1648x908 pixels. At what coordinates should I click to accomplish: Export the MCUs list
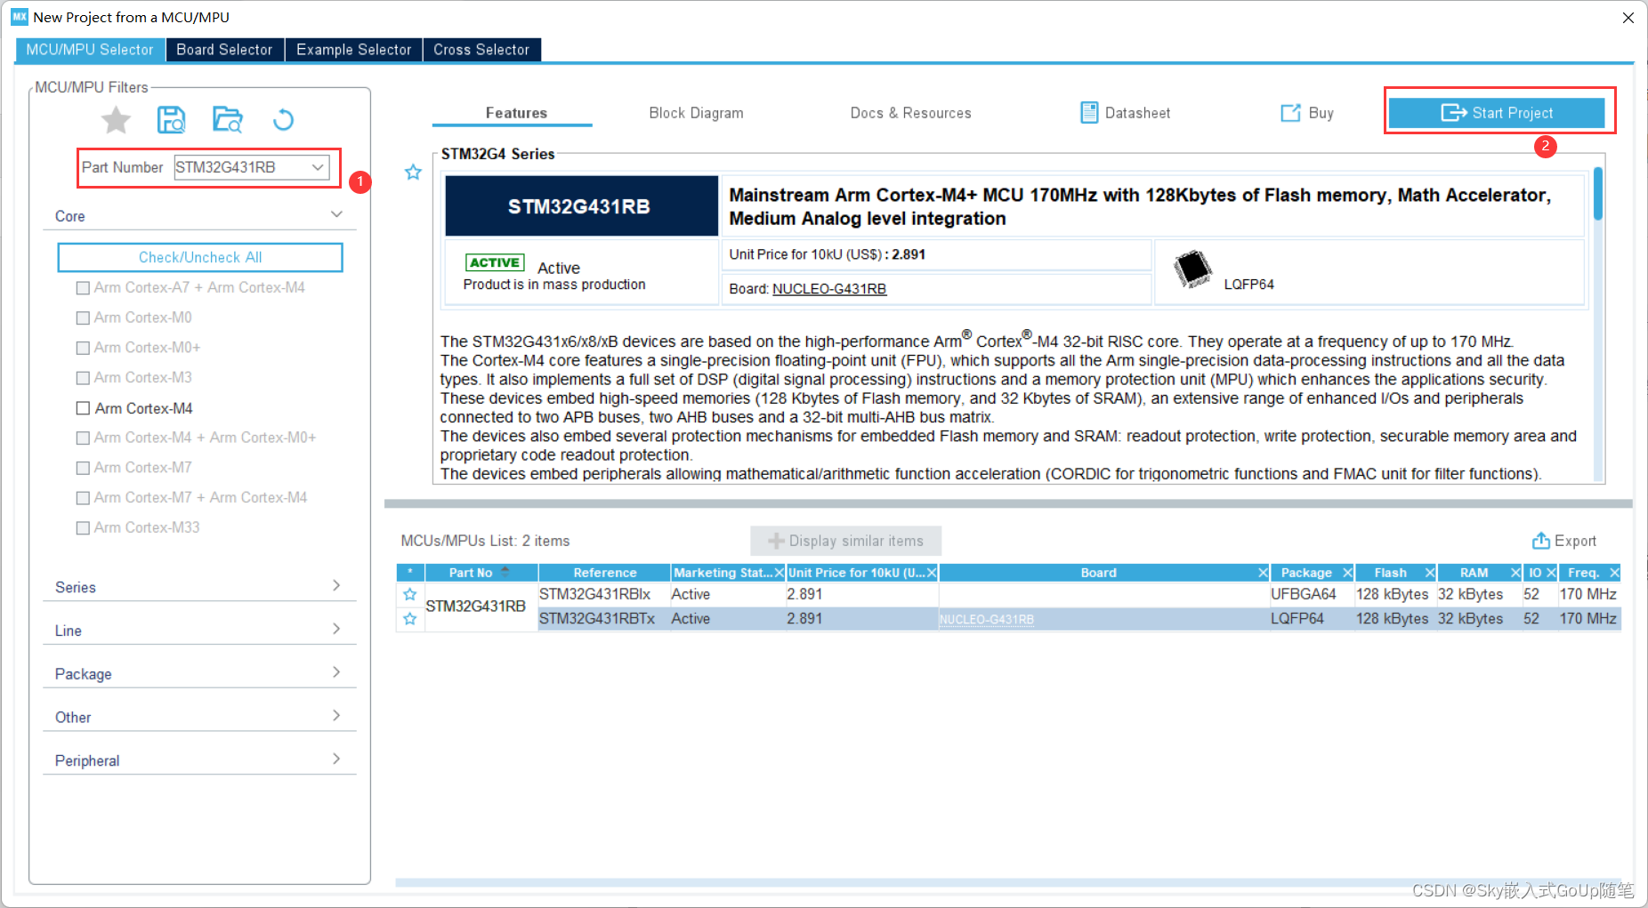(1563, 541)
